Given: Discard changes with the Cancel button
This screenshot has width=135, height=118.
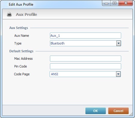Looking at the screenshot, I should pyautogui.click(x=118, y=111).
